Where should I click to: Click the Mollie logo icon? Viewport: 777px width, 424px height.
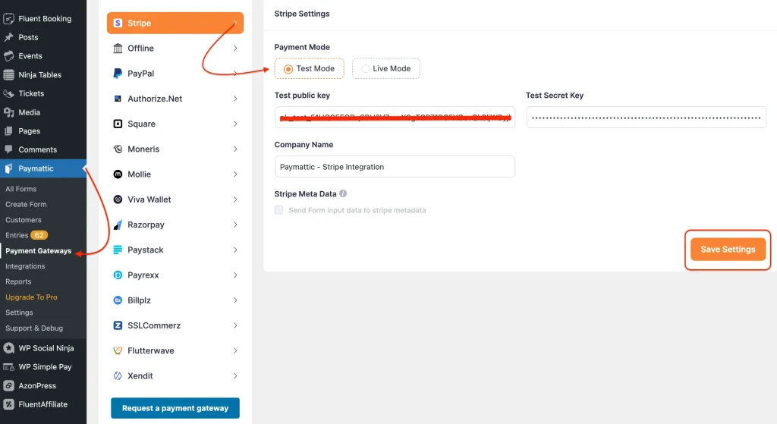118,174
